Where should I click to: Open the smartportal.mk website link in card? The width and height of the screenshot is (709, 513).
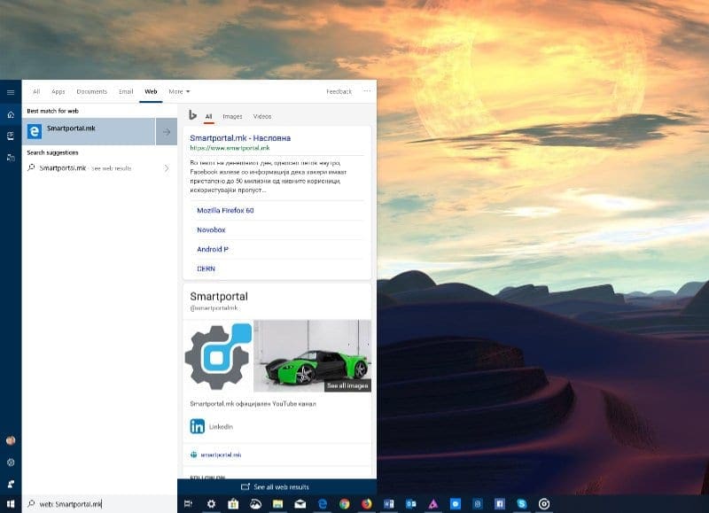click(x=221, y=455)
